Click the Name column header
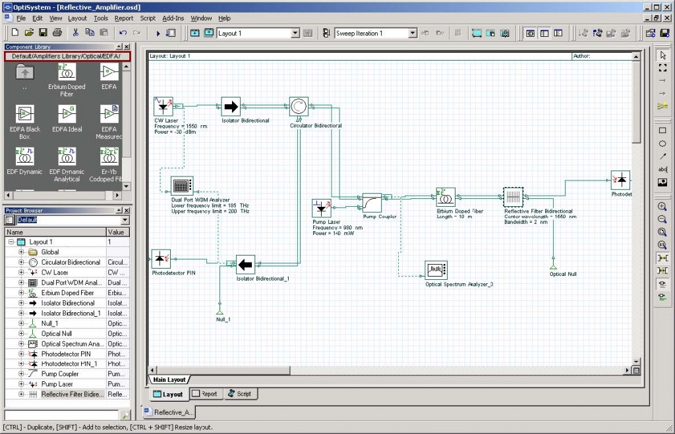This screenshot has width=675, height=434. pos(55,232)
